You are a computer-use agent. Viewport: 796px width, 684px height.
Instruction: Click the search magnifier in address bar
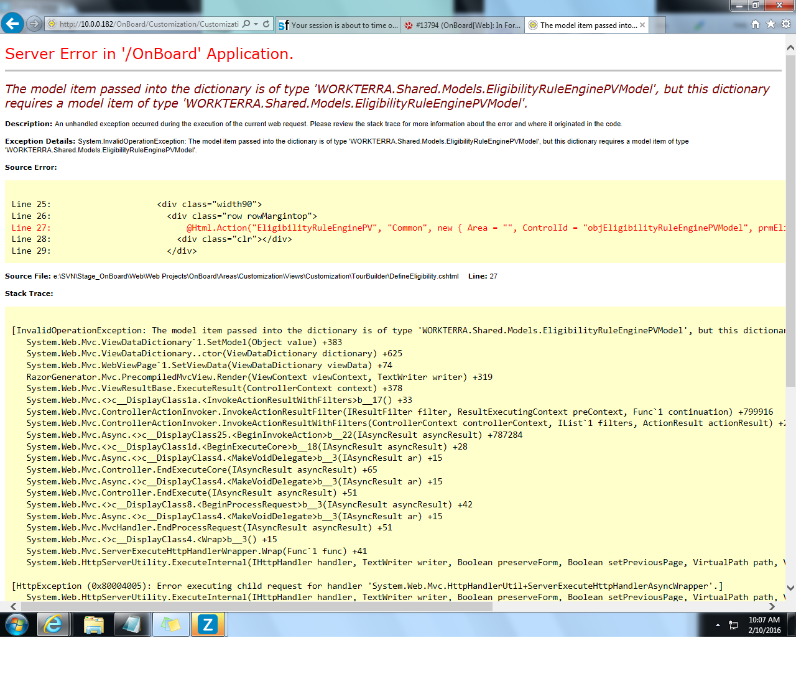coord(246,24)
